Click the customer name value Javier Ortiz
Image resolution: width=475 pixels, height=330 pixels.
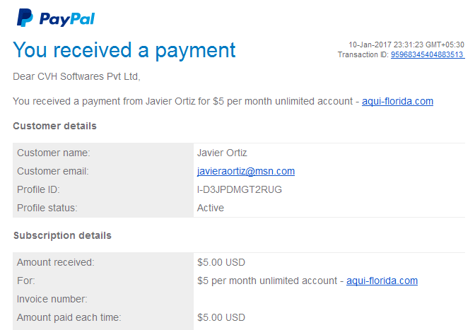pyautogui.click(x=222, y=153)
